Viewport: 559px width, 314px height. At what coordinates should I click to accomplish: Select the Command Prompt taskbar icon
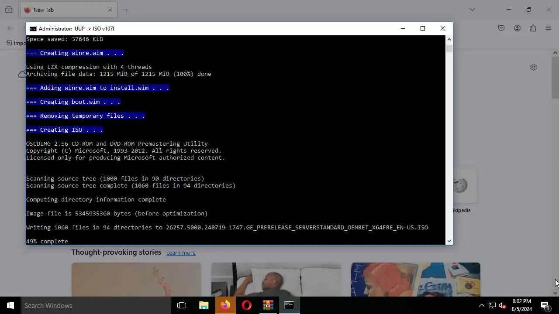[x=289, y=305]
